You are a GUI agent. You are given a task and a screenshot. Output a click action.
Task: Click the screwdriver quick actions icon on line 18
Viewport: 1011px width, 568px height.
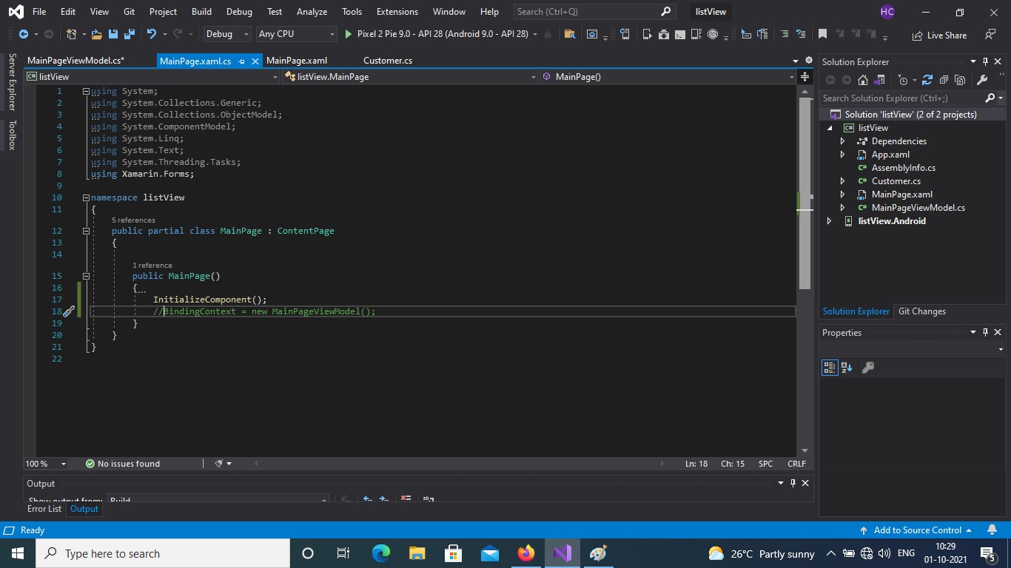(x=68, y=311)
